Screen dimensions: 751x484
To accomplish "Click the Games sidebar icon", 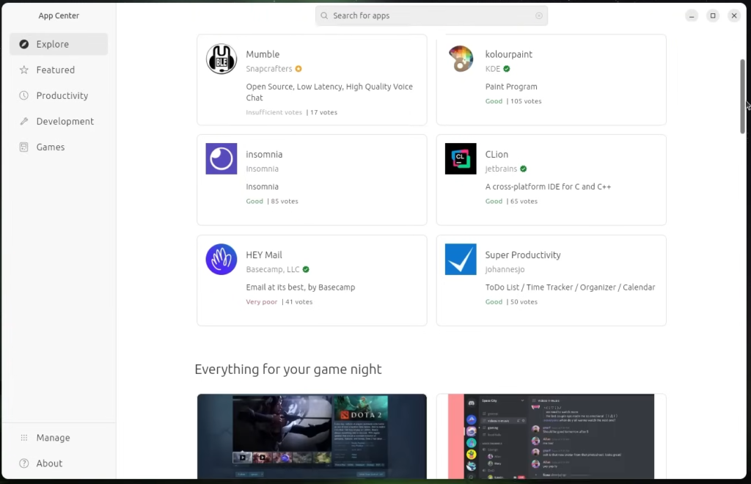I will click(24, 147).
